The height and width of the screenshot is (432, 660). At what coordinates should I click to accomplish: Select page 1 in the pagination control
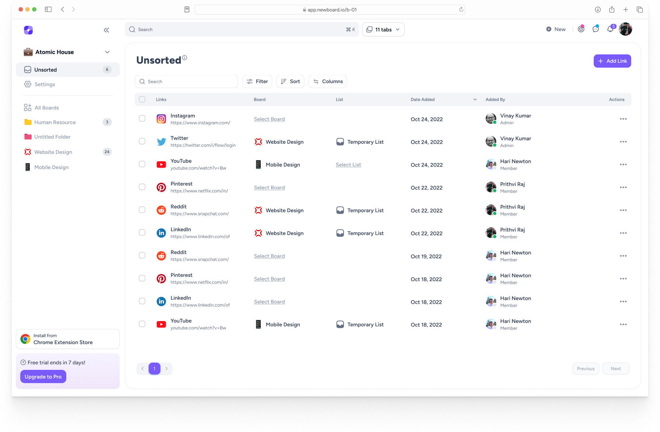click(154, 368)
